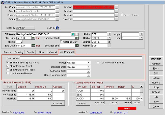Image resolution: width=165 pixels, height=115 pixels.
Task: Open the Shoulder Start calendar icon
Action: (77, 38)
